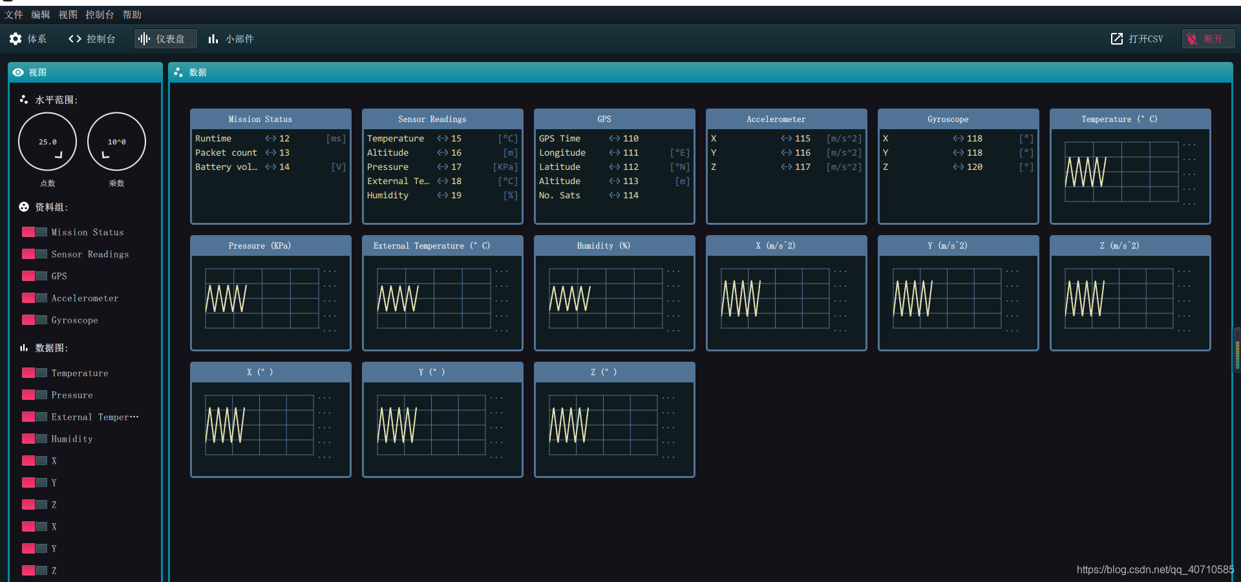Open the 体系 setup gear icon

(16, 39)
